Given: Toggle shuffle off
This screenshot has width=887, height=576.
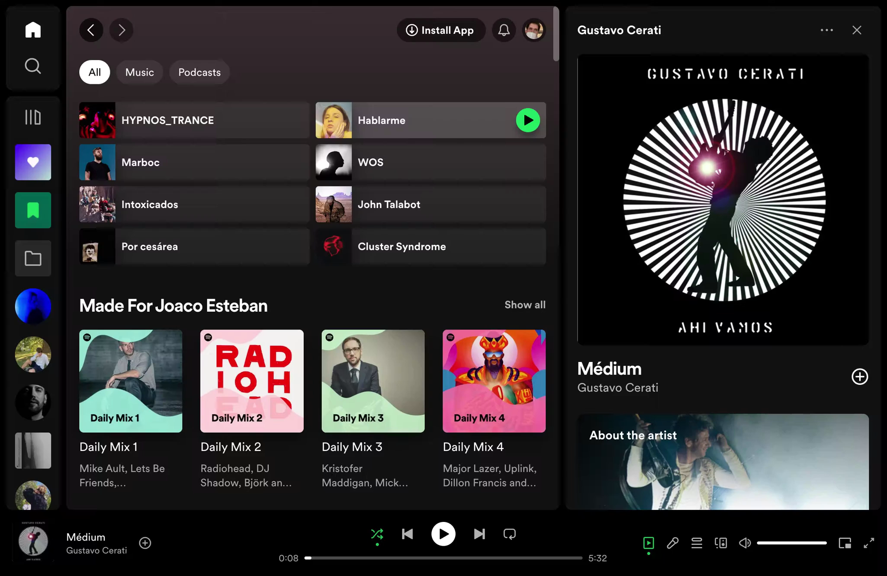Looking at the screenshot, I should [377, 534].
